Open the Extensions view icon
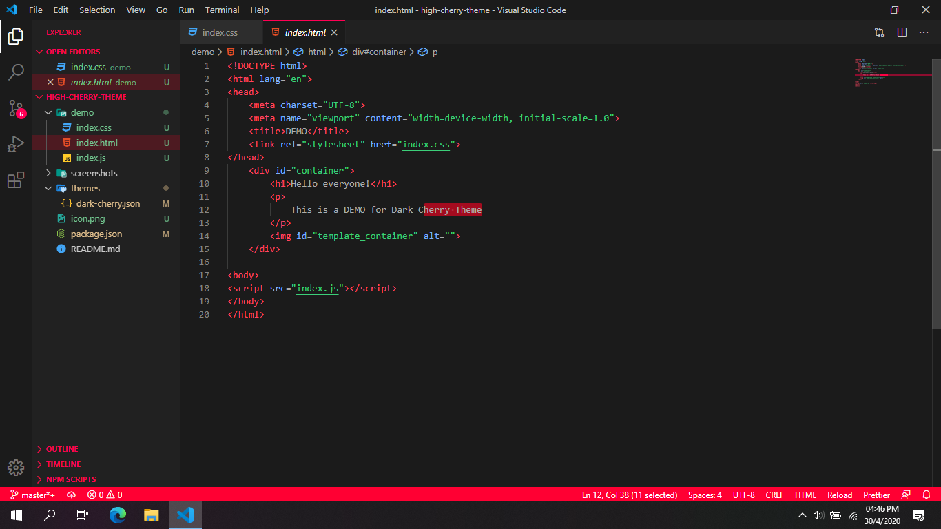This screenshot has height=529, width=941. pos(16,180)
